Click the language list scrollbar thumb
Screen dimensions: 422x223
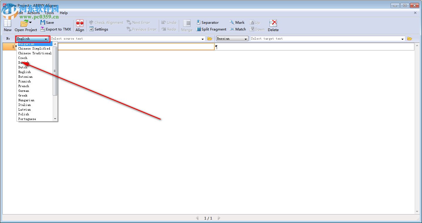point(55,71)
